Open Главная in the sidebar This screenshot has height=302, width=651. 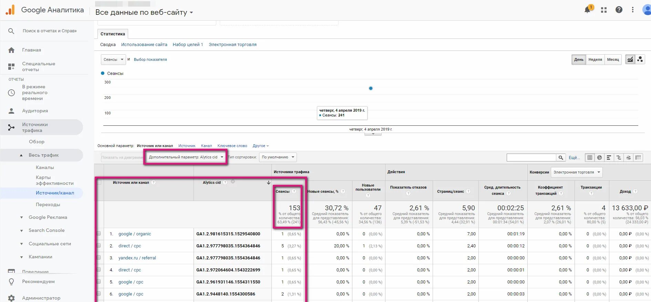click(31, 50)
